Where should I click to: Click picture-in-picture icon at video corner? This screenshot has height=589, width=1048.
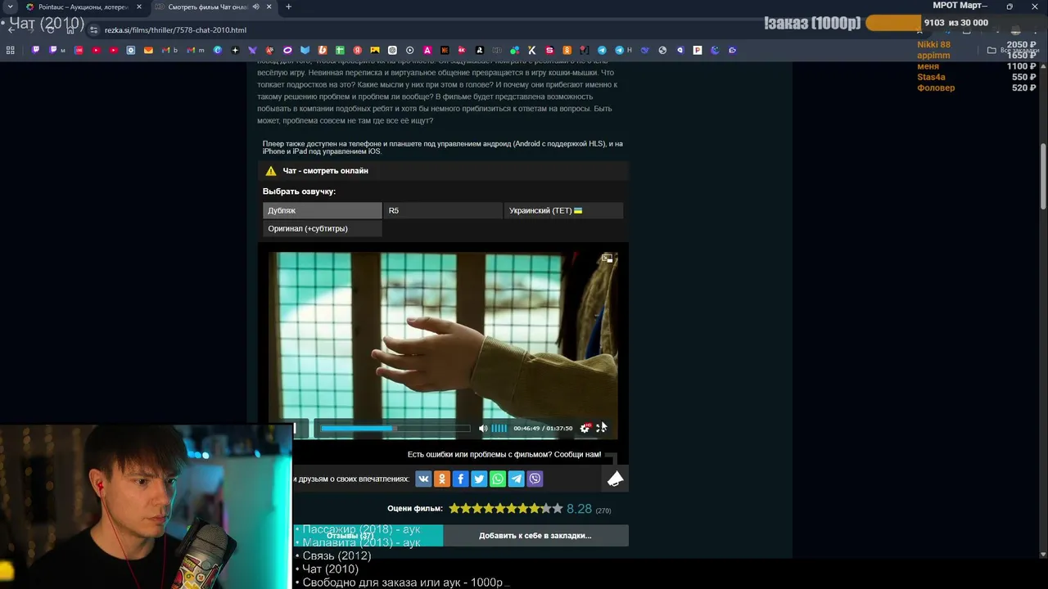607,259
